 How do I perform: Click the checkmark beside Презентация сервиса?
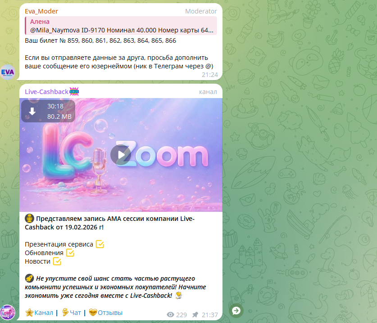pyautogui.click(x=100, y=244)
